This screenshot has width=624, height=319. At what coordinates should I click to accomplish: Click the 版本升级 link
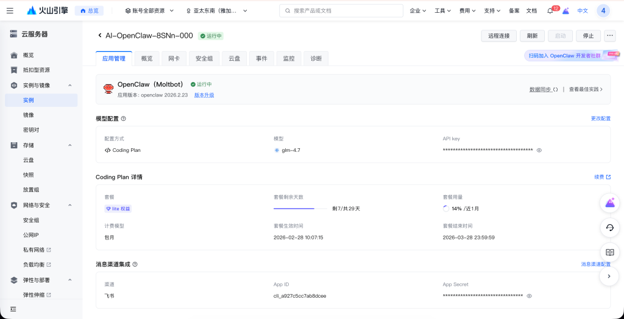click(x=204, y=95)
